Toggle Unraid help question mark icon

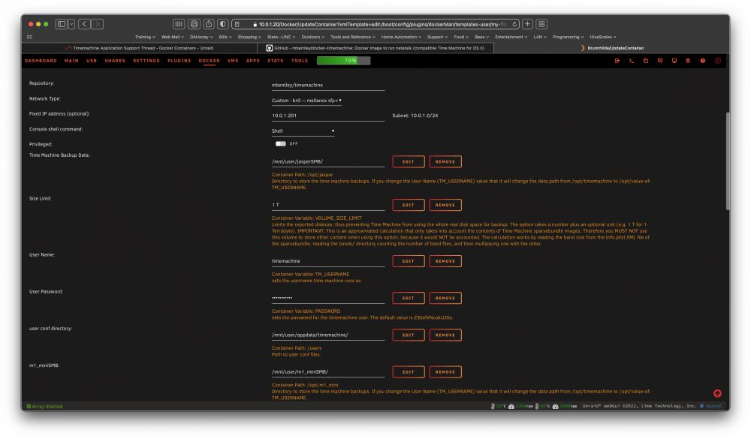tap(703, 61)
